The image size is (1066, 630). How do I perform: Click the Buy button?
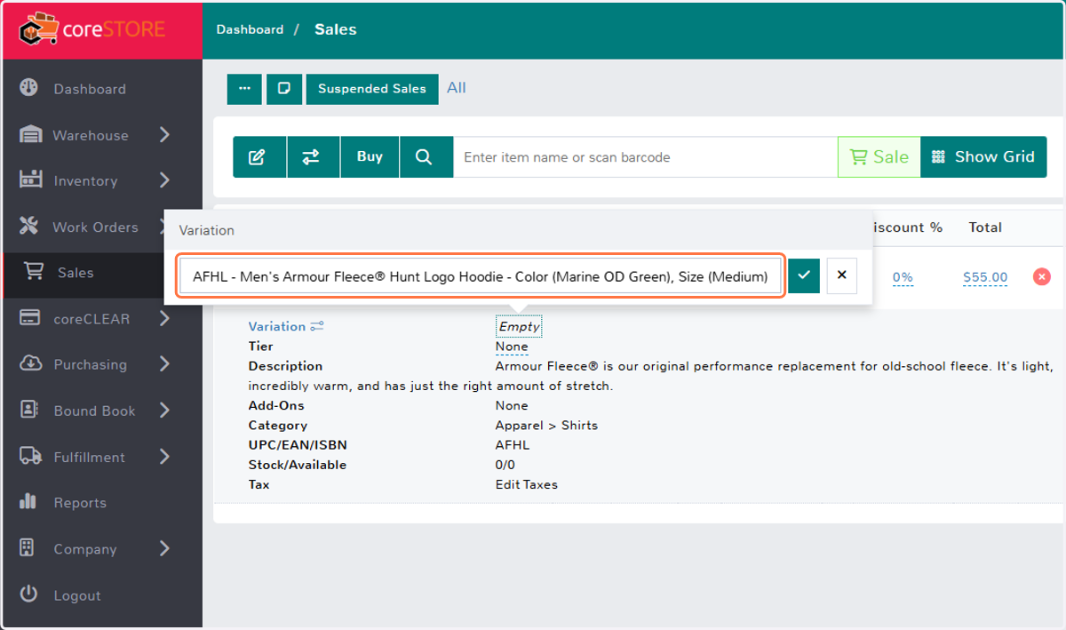[x=370, y=157]
